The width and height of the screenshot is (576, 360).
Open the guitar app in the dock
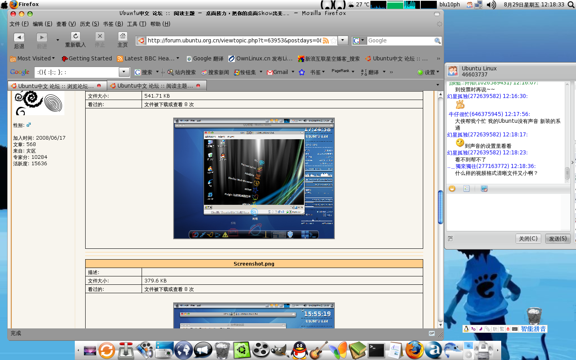pyautogui.click(x=318, y=350)
